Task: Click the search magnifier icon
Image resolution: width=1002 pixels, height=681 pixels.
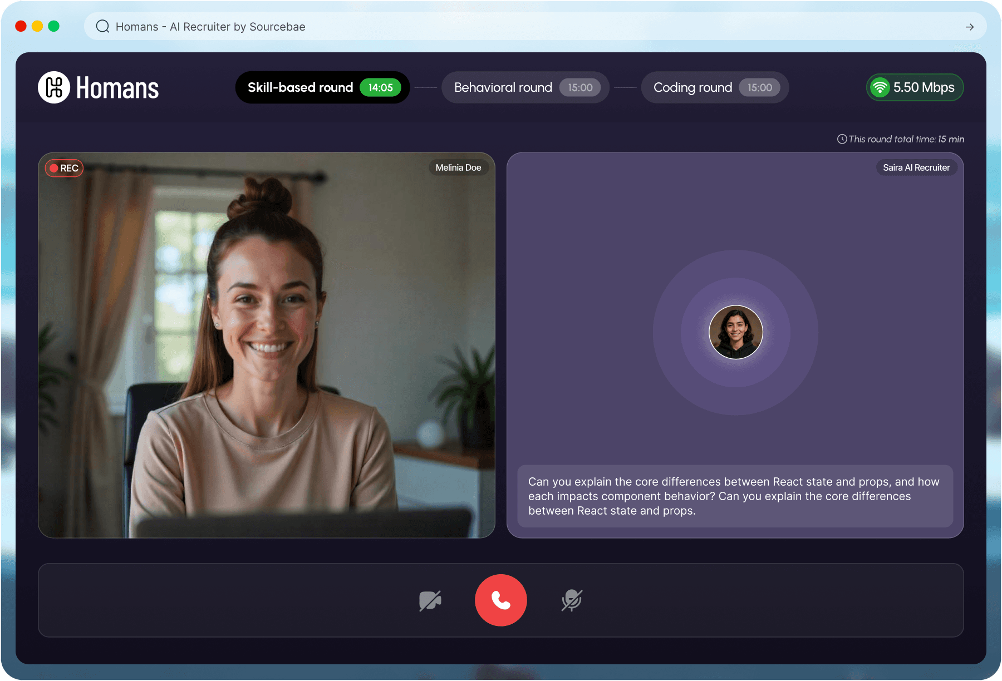Action: 102,27
